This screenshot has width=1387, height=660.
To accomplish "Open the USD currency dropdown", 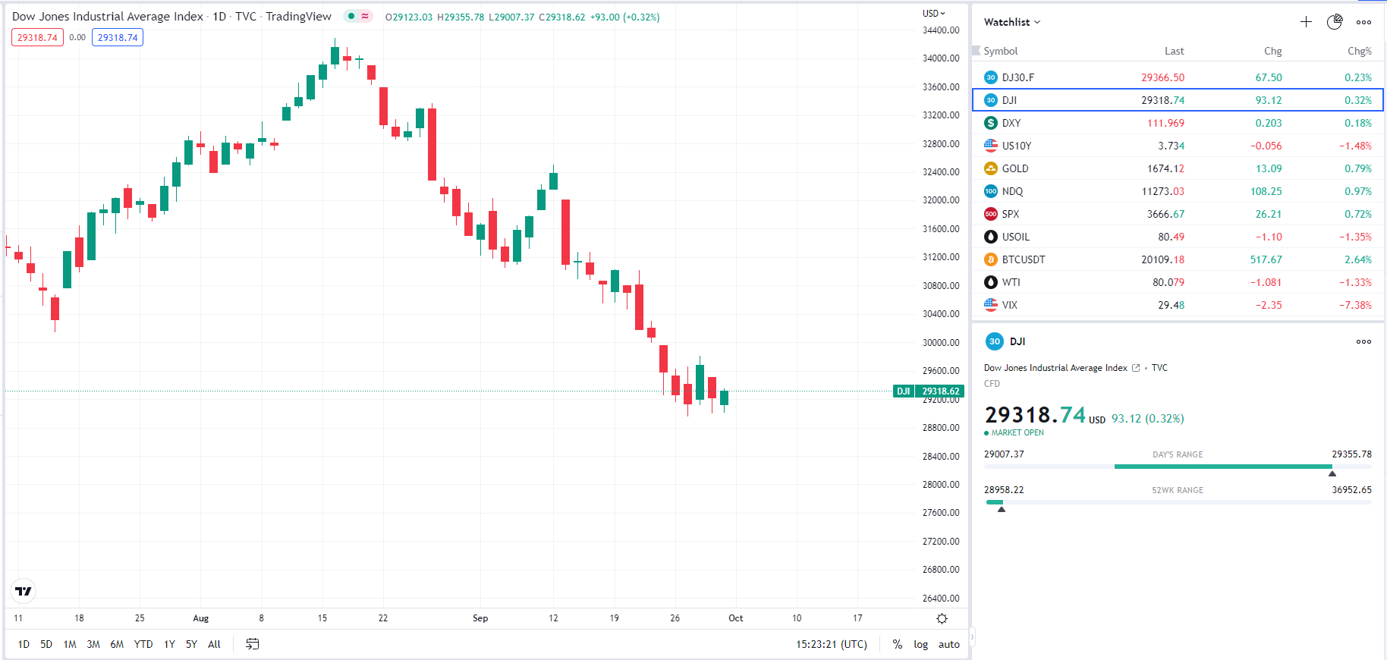I will tap(933, 13).
